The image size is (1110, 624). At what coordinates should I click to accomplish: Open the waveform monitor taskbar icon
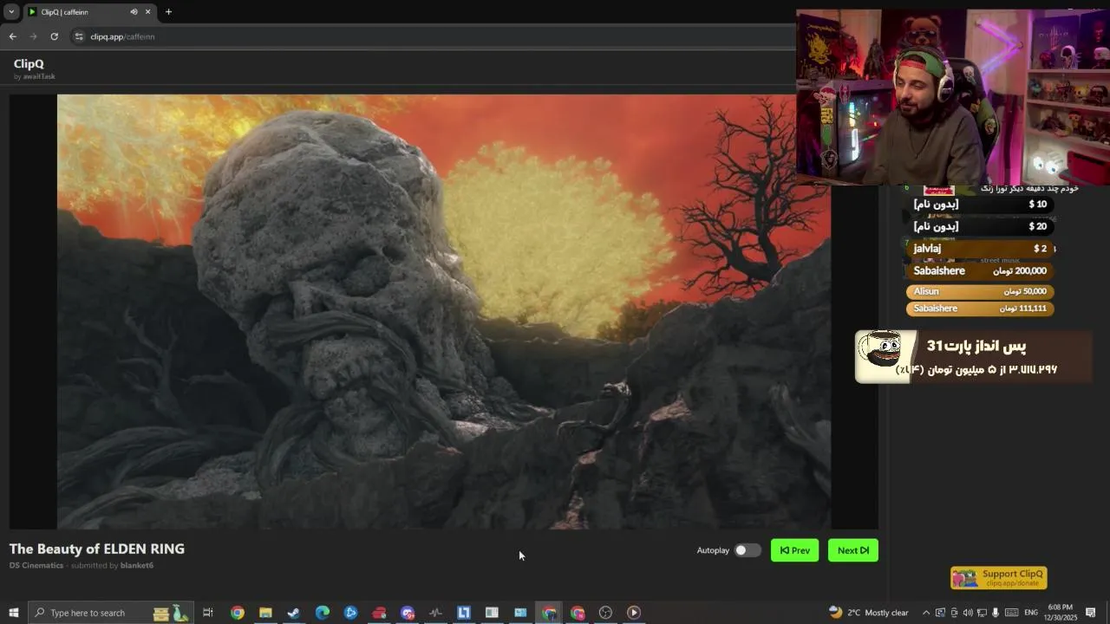[435, 613]
